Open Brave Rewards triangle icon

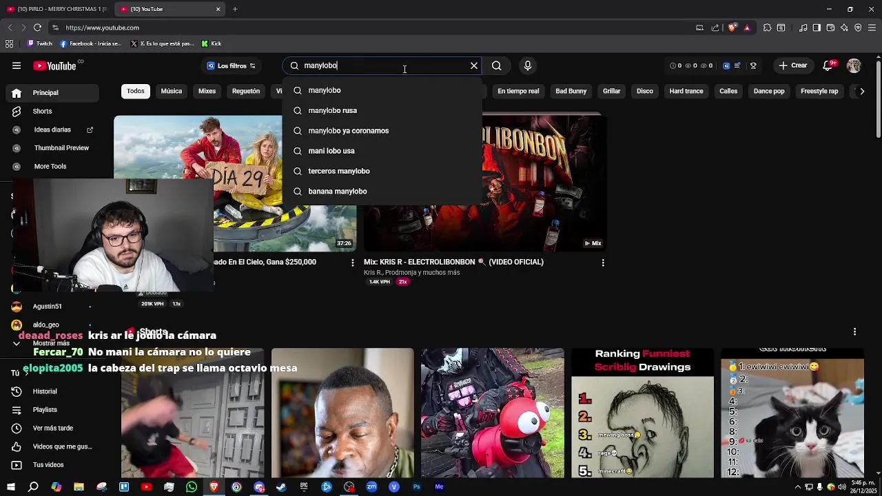[747, 28]
